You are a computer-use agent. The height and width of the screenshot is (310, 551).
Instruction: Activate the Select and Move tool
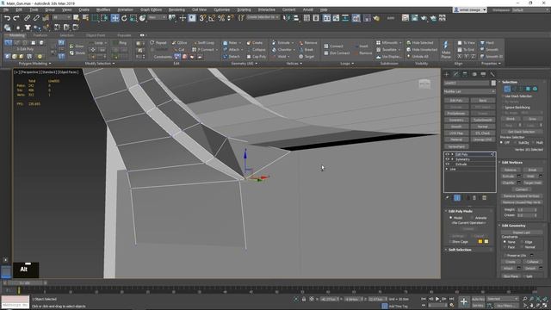[x=115, y=18]
